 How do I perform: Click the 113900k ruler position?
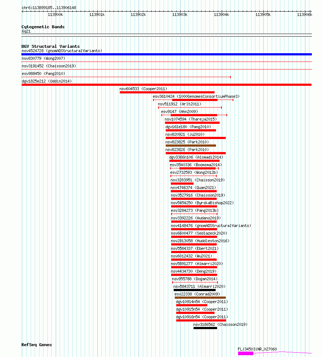pyautogui.click(x=55, y=14)
